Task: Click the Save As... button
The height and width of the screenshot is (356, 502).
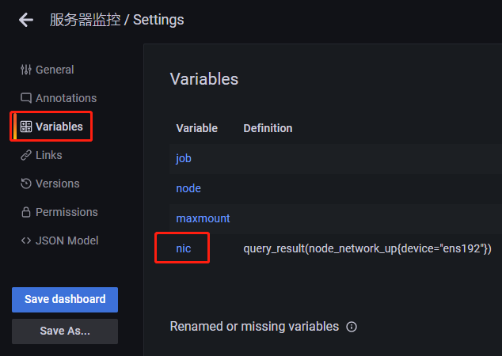Action: (x=65, y=331)
